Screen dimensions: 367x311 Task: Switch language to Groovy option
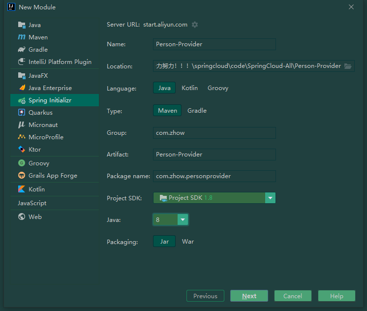218,88
